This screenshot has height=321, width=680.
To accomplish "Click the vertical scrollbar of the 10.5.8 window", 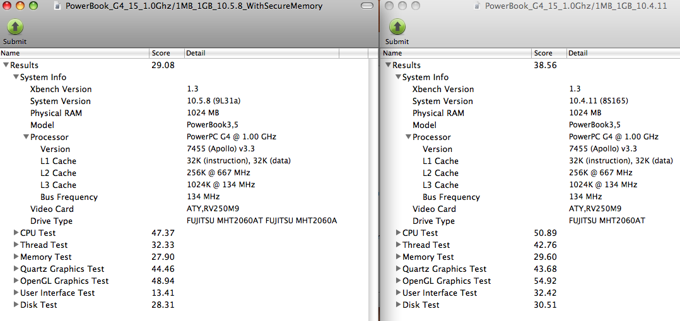I will pyautogui.click(x=373, y=189).
